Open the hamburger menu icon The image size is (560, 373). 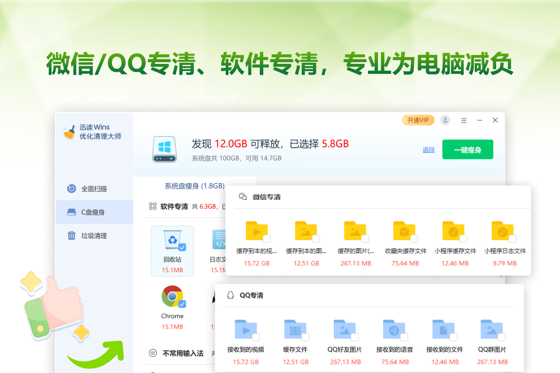pos(464,120)
